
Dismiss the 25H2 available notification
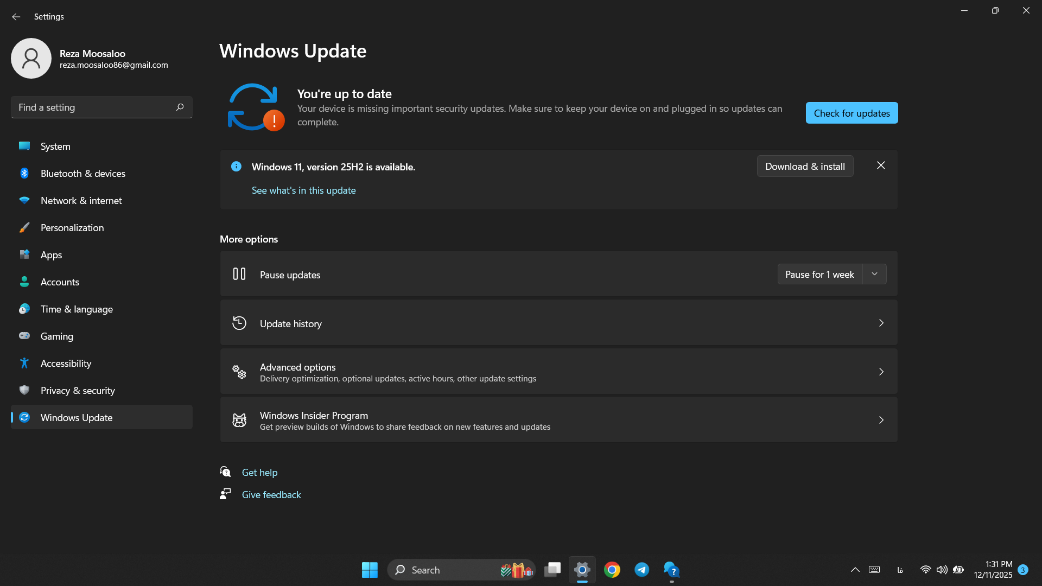[881, 165]
